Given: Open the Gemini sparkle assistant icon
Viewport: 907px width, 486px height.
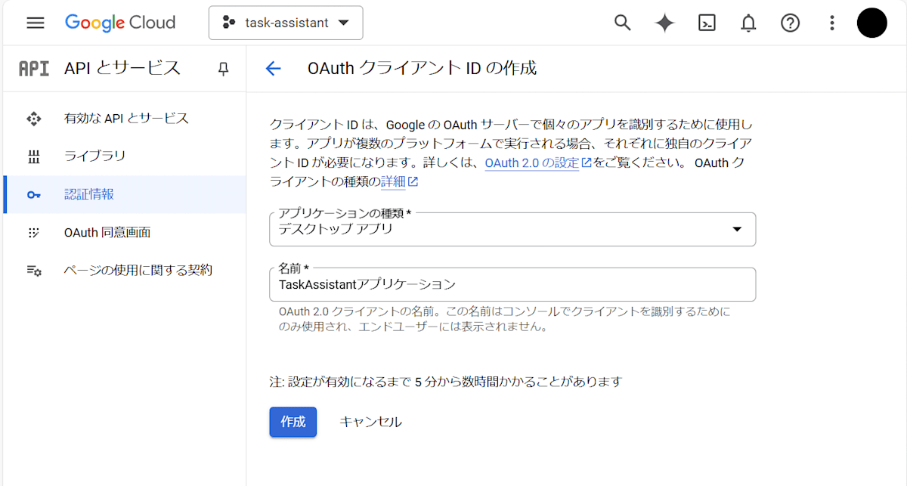Looking at the screenshot, I should (x=664, y=23).
